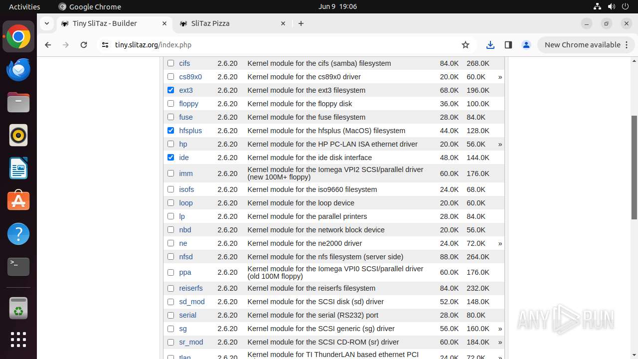
Task: Expand details arrow for hp row
Action: click(x=500, y=145)
